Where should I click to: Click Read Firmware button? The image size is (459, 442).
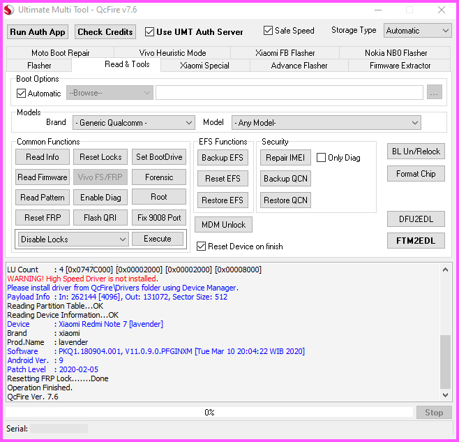coord(43,177)
